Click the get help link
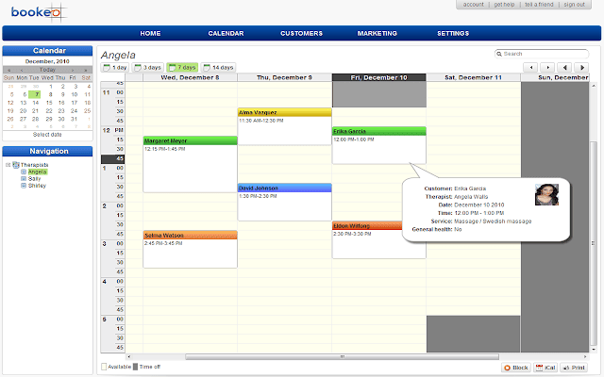The image size is (604, 377). coord(504,5)
